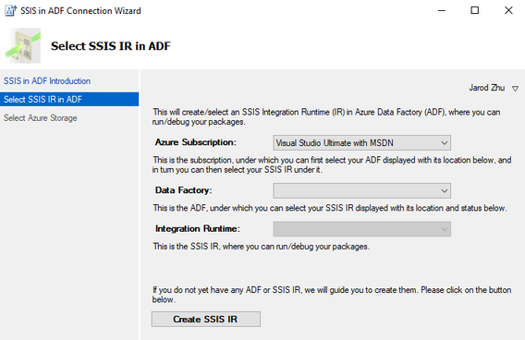Click the Create SSIS IR button

pyautogui.click(x=205, y=320)
